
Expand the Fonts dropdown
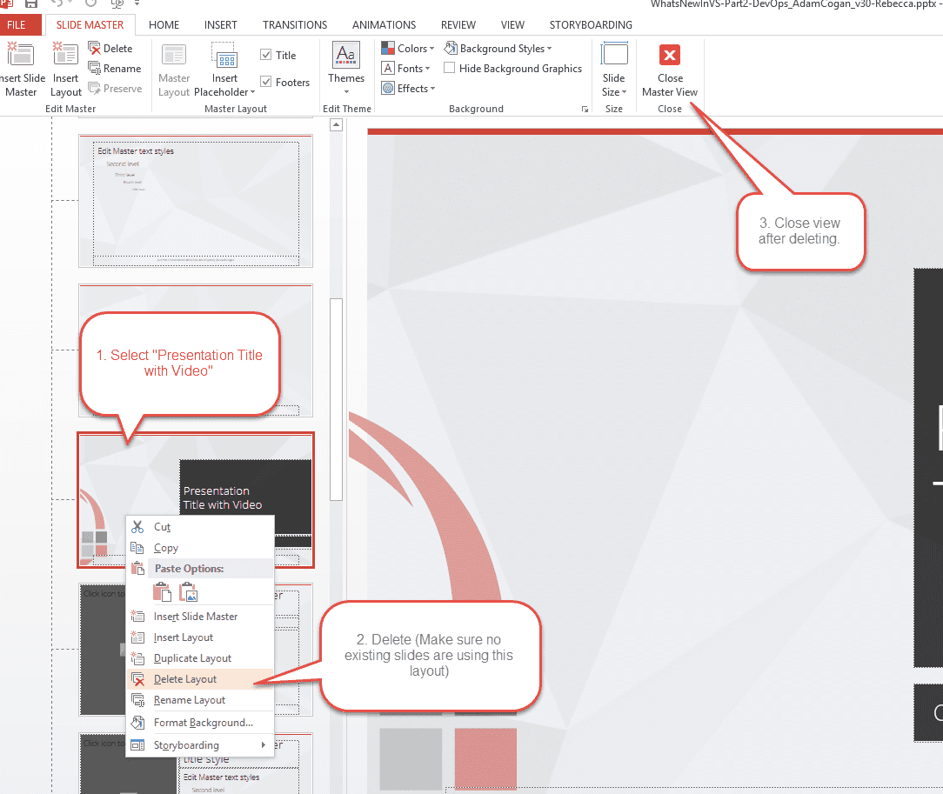coord(406,69)
